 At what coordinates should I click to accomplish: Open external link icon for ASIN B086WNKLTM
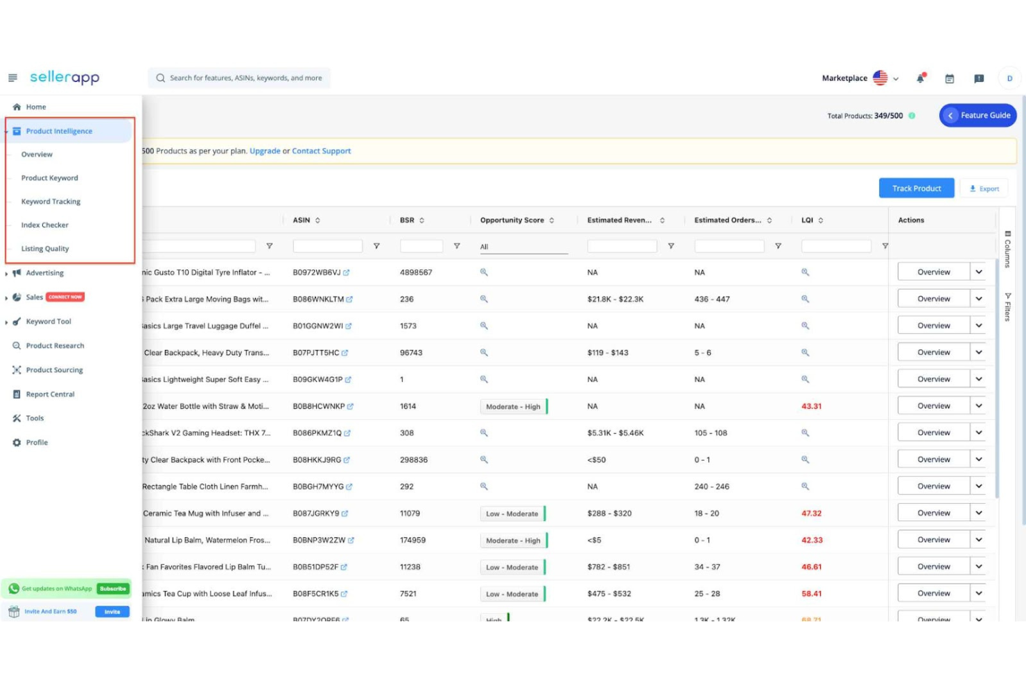tap(349, 299)
